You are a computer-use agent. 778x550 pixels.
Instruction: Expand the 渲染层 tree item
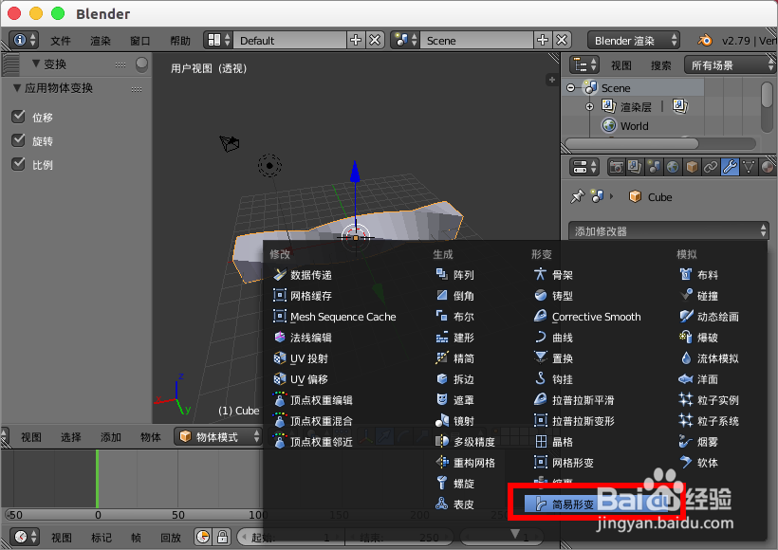coord(589,106)
